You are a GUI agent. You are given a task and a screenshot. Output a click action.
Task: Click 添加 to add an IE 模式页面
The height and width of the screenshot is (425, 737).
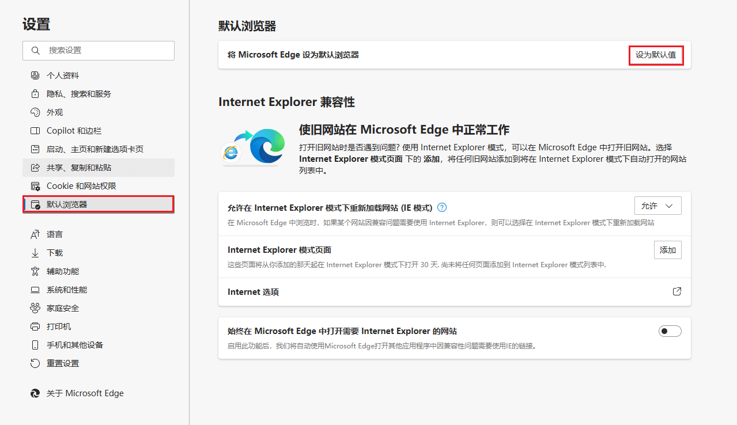pos(667,249)
